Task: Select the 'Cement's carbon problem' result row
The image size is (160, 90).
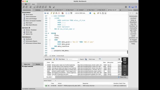Action: 83,71
